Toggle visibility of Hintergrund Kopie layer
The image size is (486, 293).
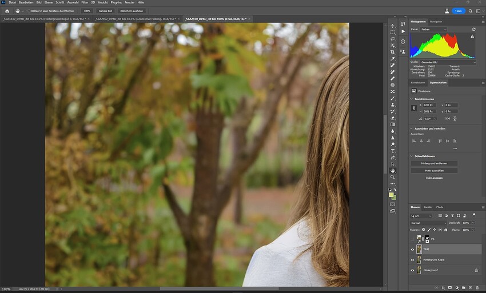(x=412, y=260)
